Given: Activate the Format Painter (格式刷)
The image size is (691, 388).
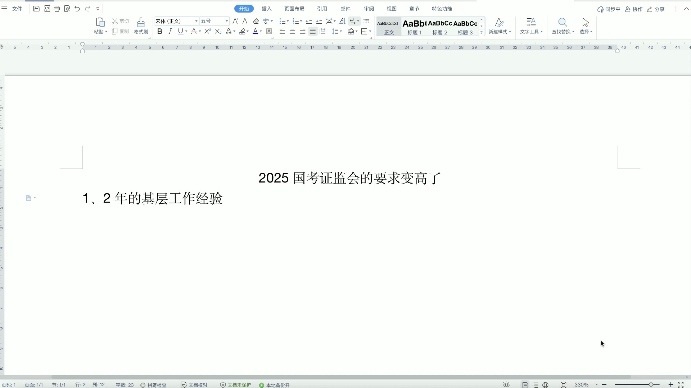Looking at the screenshot, I should point(141,26).
